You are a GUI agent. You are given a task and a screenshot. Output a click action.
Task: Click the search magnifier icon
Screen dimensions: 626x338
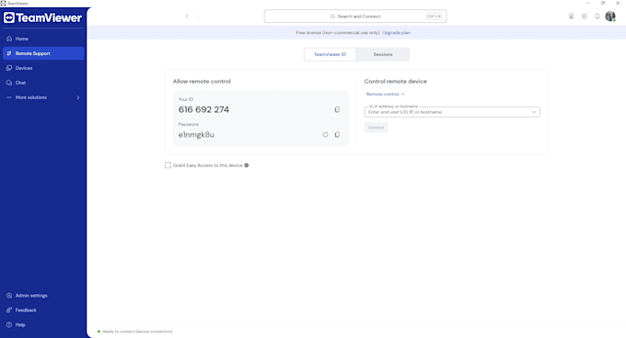click(x=332, y=17)
